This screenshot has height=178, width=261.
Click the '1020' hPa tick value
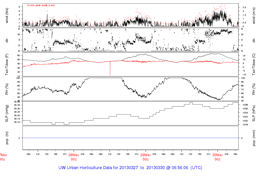click(x=245, y=121)
